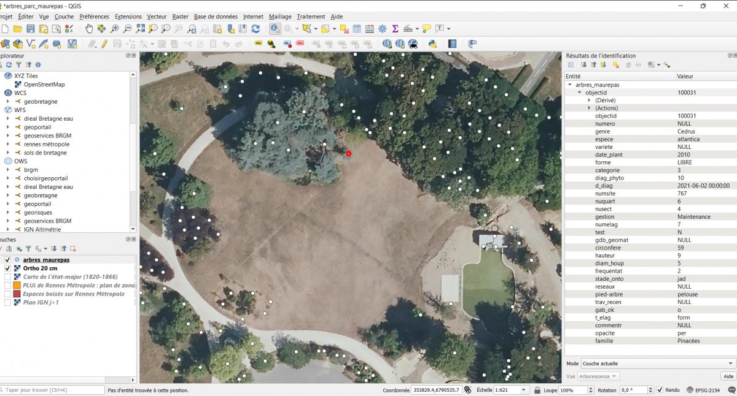Image resolution: width=737 pixels, height=396 pixels.
Task: Open the Python console
Action: click(432, 43)
